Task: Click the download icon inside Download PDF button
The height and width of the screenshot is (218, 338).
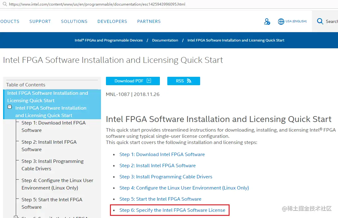Action: (x=149, y=81)
